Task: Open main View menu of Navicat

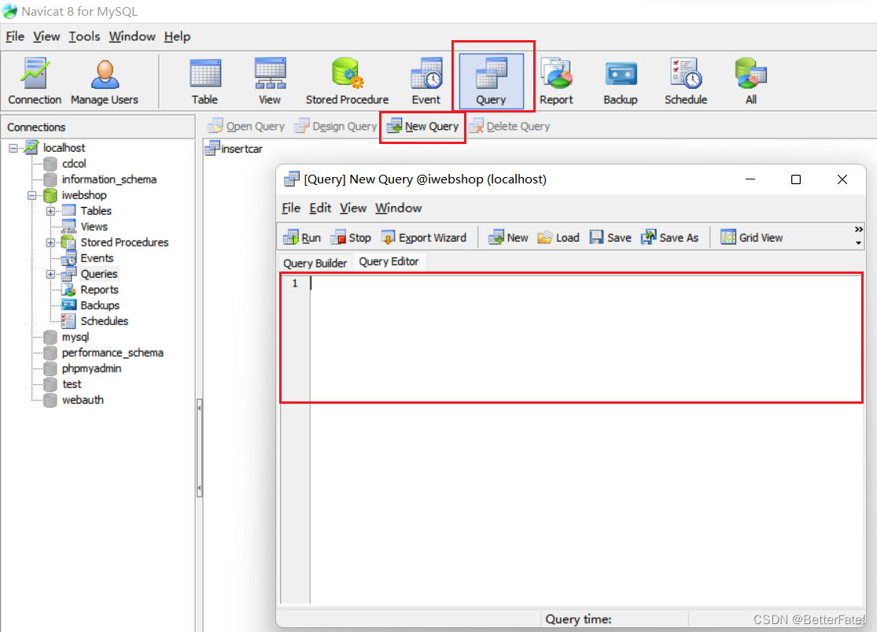Action: click(x=46, y=36)
